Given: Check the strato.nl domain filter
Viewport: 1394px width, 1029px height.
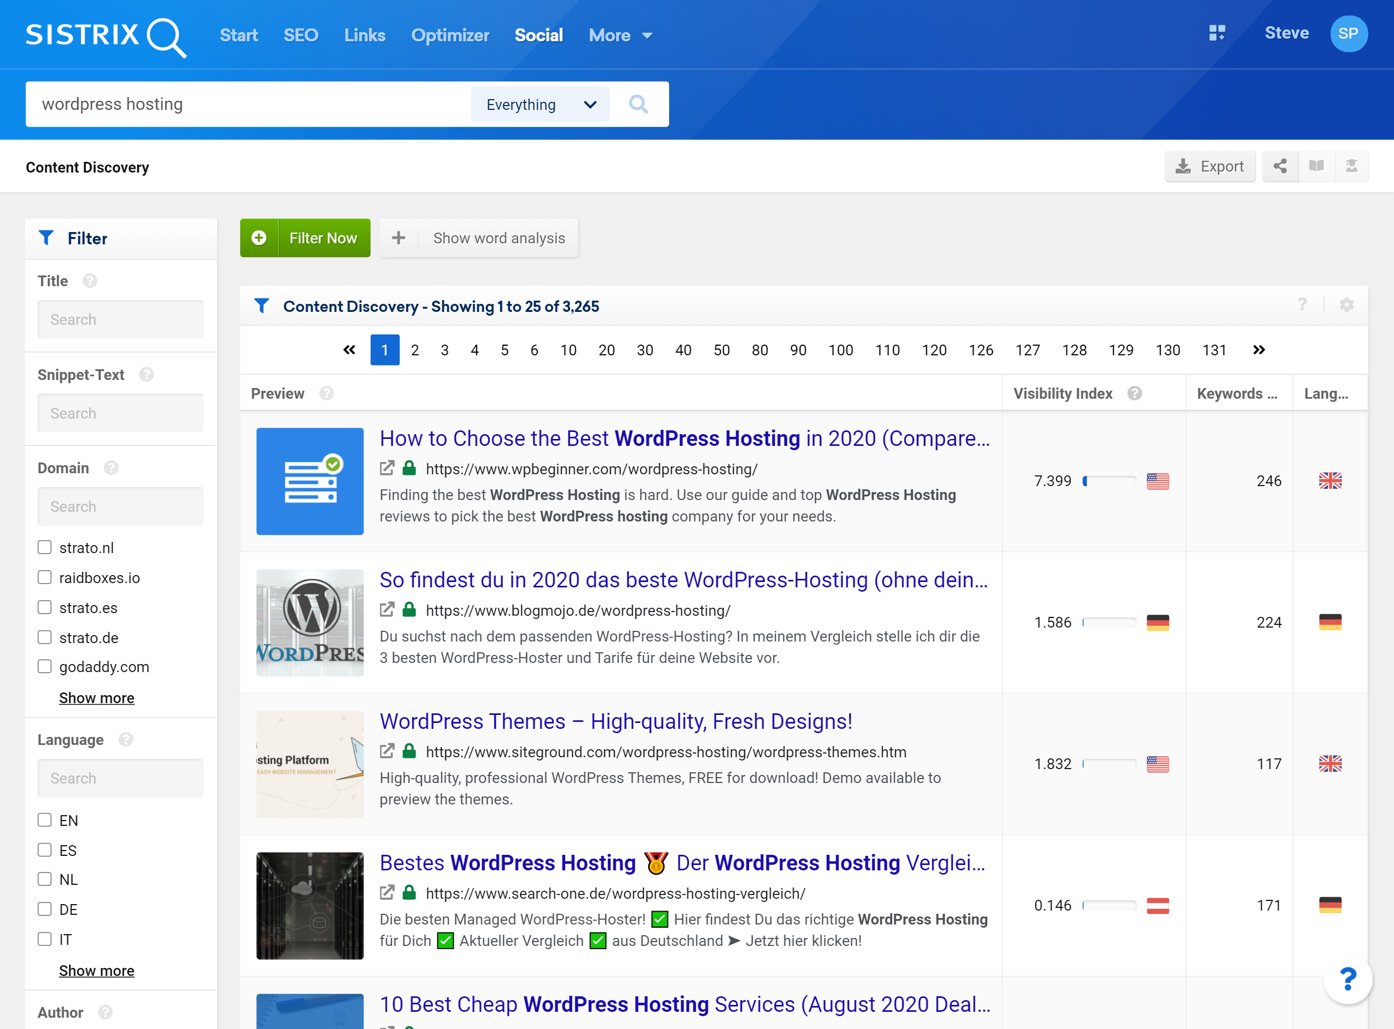Looking at the screenshot, I should click(x=45, y=548).
